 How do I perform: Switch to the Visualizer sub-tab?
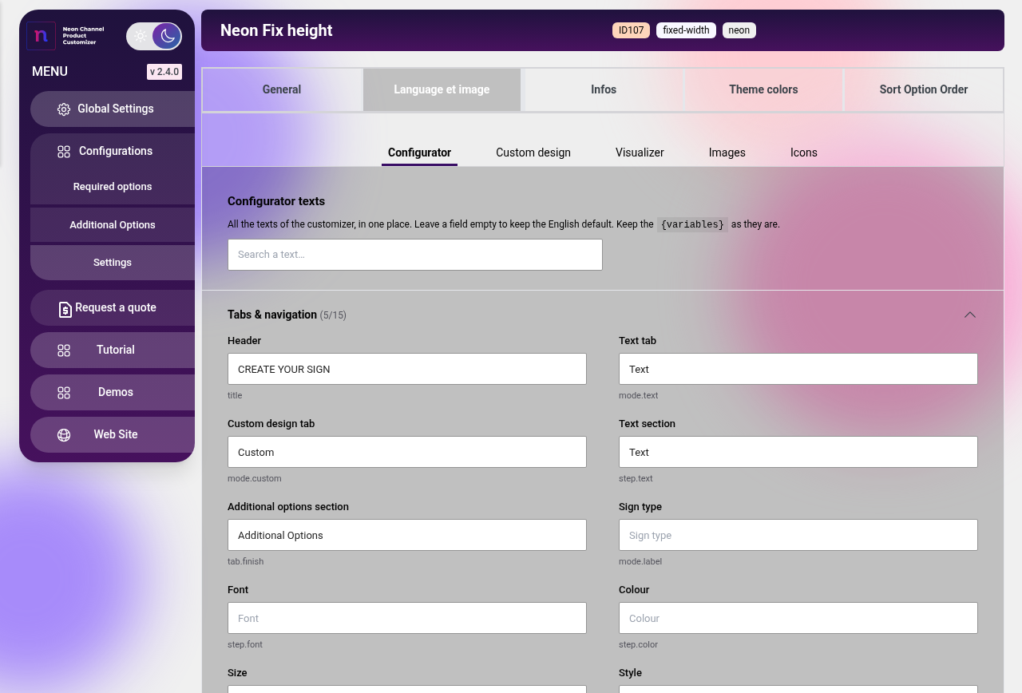[x=640, y=152]
